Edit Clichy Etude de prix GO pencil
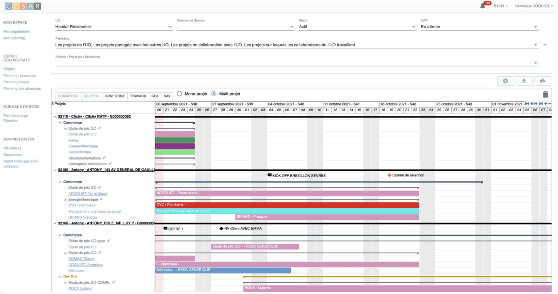This screenshot has height=294, width=558. [x=100, y=128]
